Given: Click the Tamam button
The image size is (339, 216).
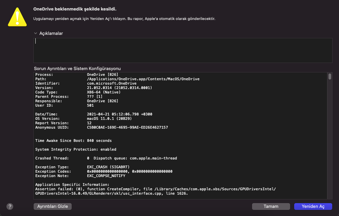Looking at the screenshot, I should pyautogui.click(x=271, y=206).
